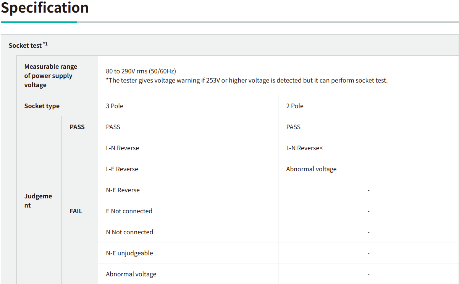Click Abnormal voltage in the 2 Pole column
The image size is (459, 284).
tap(311, 169)
